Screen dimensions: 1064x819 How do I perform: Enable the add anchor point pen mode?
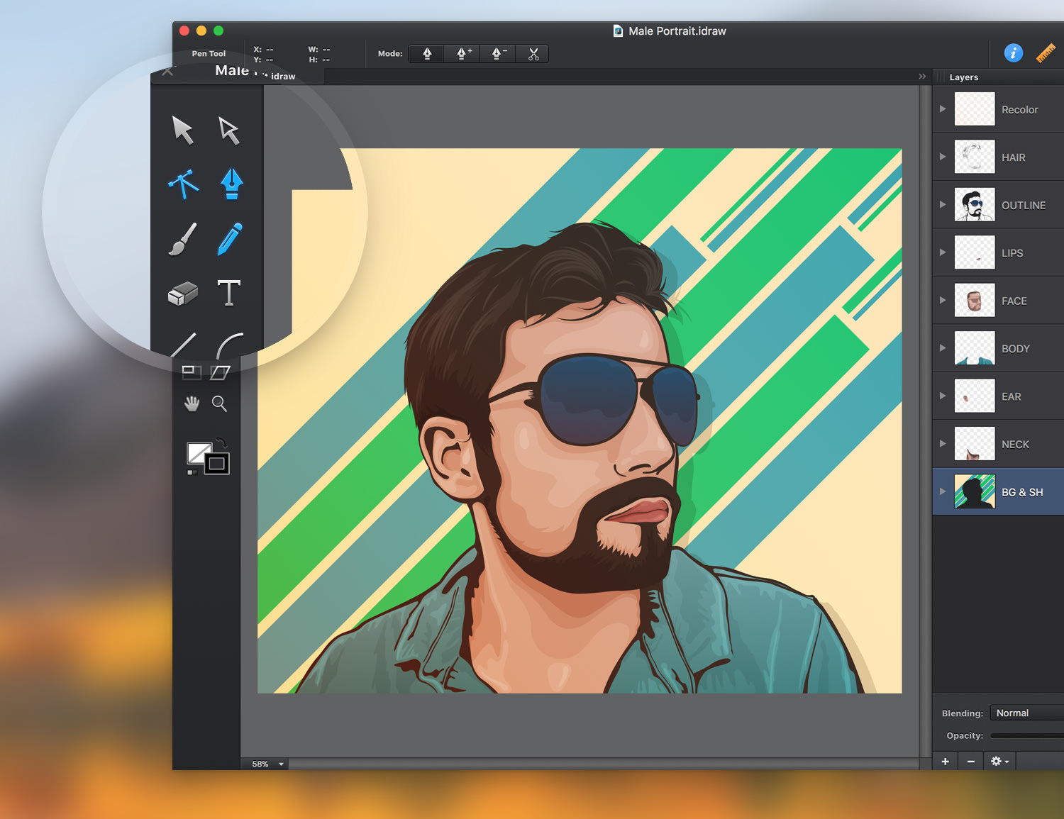(x=462, y=54)
